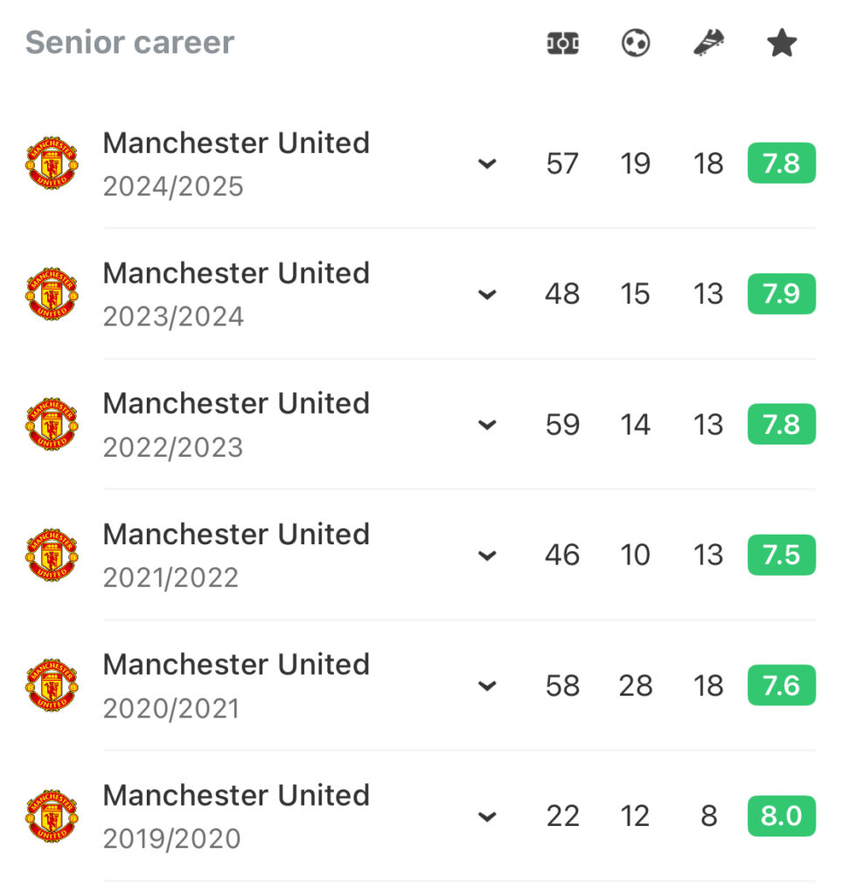Screen dimensions: 842x896
Task: Click the assists boot icon
Action: 708,43
